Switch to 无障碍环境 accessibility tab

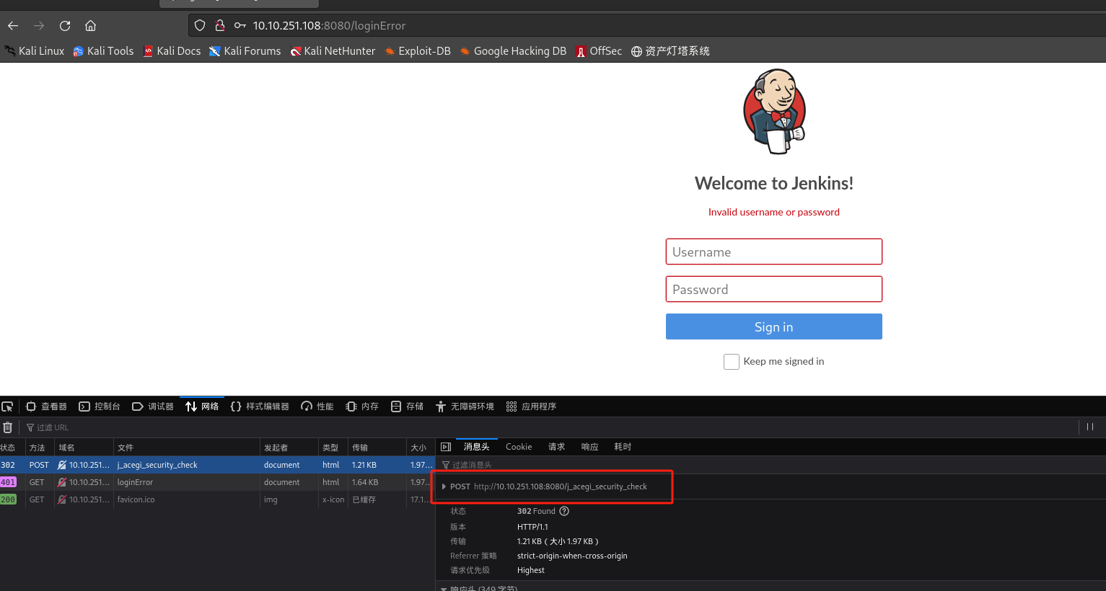465,406
